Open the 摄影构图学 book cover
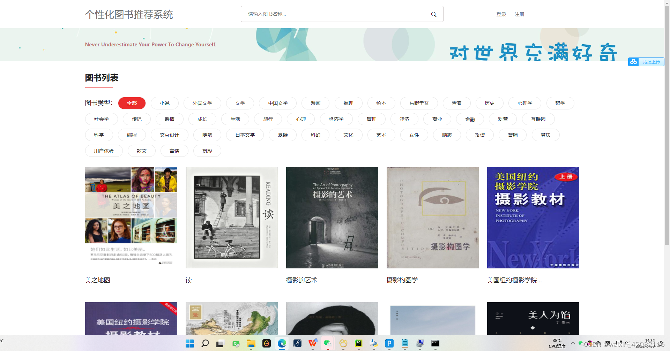The height and width of the screenshot is (351, 670). pos(433,218)
